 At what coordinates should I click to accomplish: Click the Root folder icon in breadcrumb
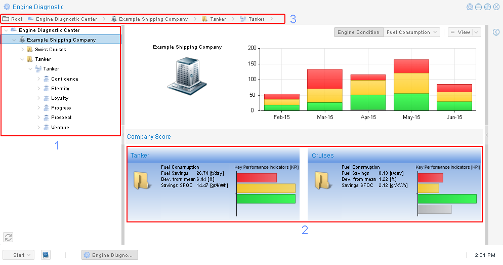[x=6, y=19]
